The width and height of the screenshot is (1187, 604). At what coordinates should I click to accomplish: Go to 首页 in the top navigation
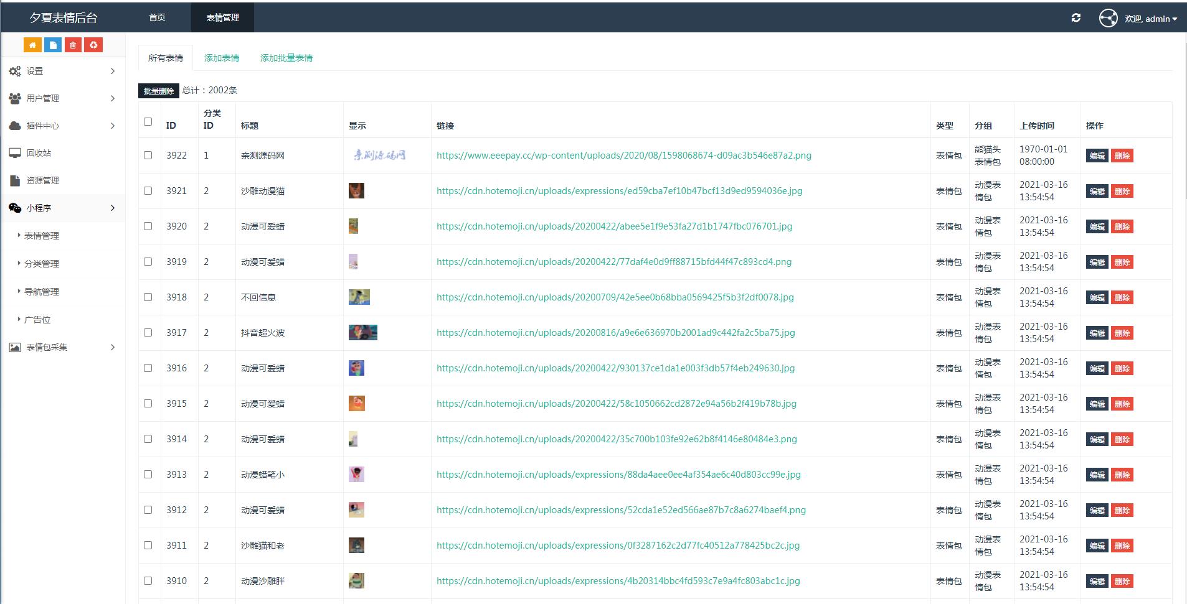157,17
